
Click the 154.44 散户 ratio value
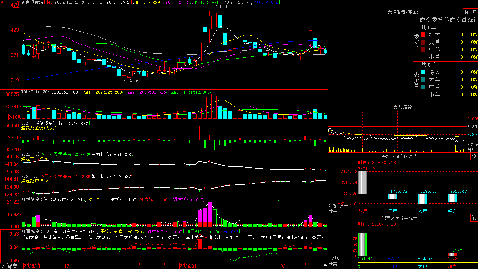(365, 259)
